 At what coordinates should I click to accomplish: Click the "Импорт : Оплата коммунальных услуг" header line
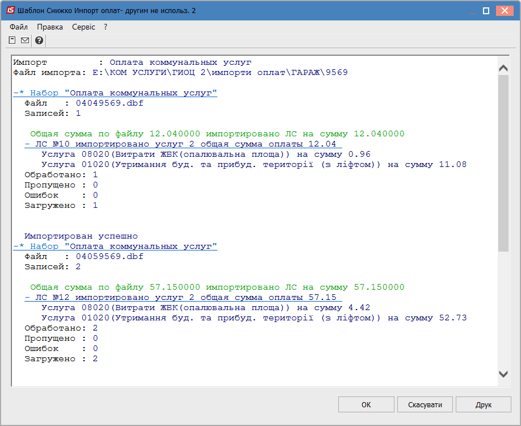coord(132,62)
